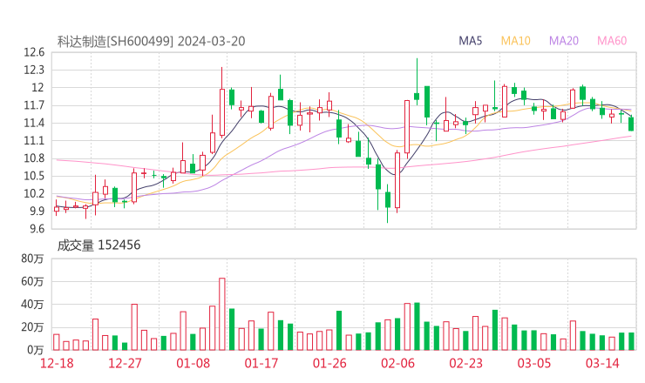Click the 12-18 date axis label
The height and width of the screenshot is (383, 645).
pyautogui.click(x=57, y=363)
